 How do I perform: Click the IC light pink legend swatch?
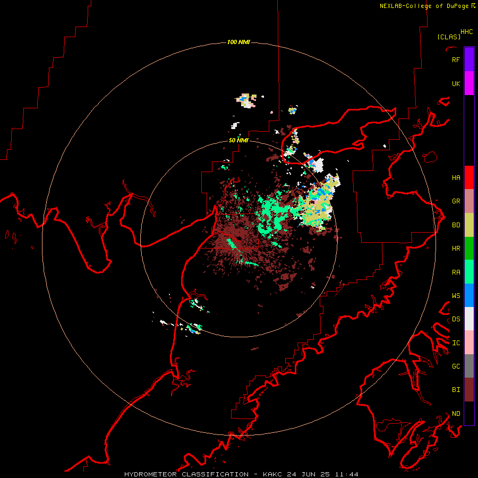(x=469, y=343)
